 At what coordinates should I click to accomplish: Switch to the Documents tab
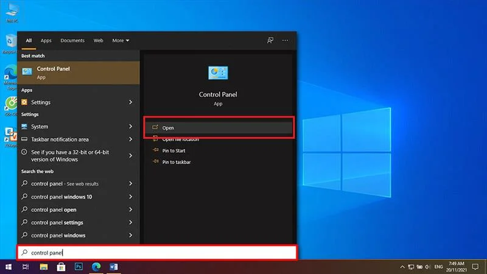pyautogui.click(x=72, y=40)
